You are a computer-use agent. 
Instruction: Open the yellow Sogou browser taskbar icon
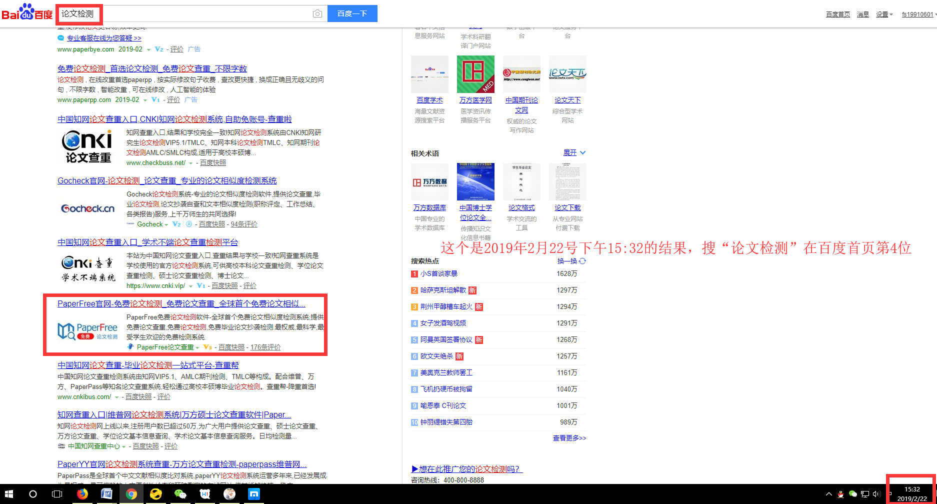[155, 494]
